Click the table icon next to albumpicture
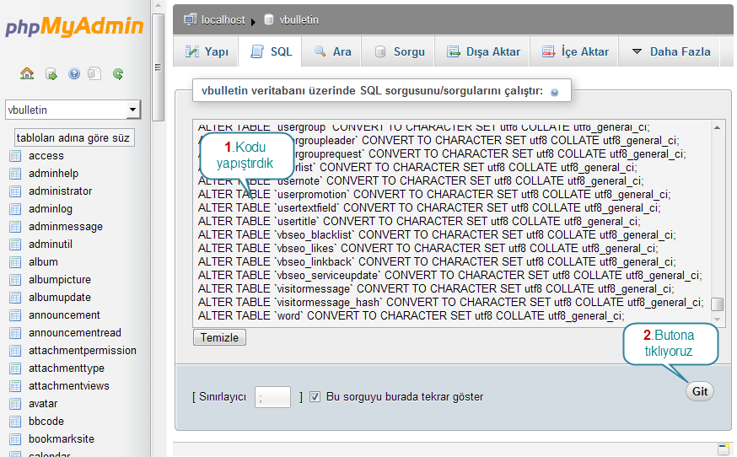 [x=15, y=280]
